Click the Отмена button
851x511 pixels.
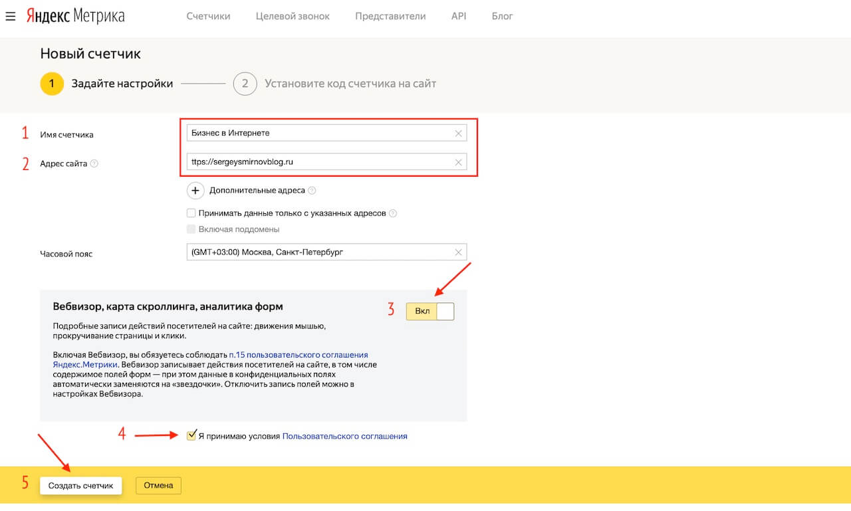pos(158,486)
